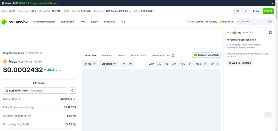Click the Ethereum gas icon

click(x=134, y=11)
